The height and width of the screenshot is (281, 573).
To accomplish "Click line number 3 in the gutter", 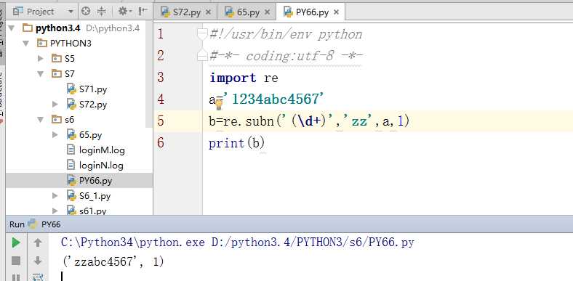I will (x=161, y=78).
